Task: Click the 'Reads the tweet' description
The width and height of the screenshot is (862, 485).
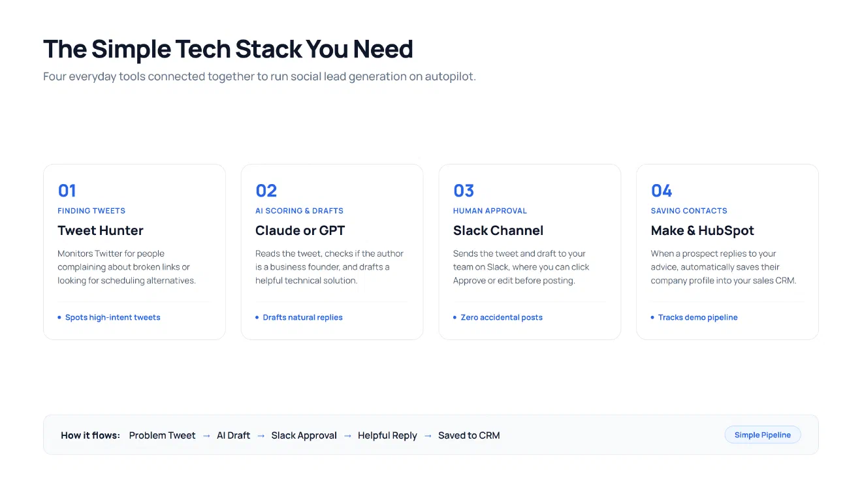Action: tap(330, 267)
